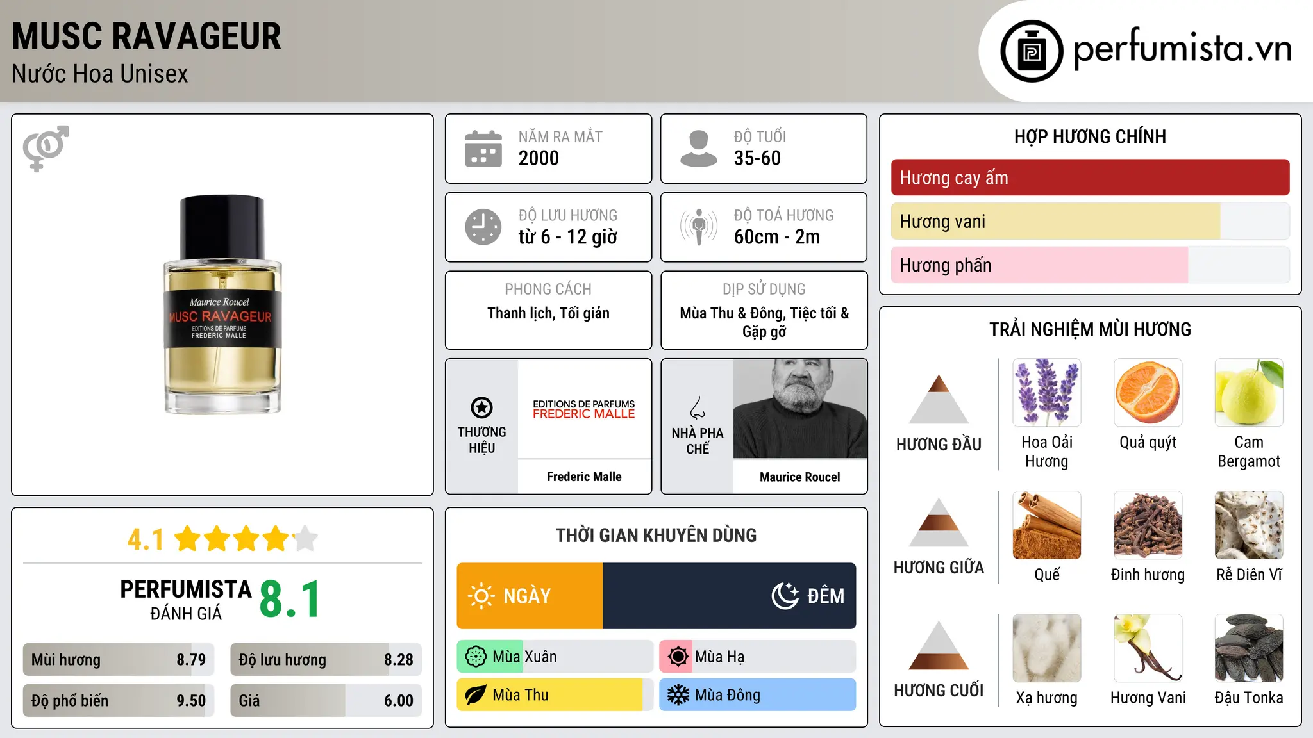Viewport: 1313px width, 738px height.
Task: Click the first gold rating star
Action: pyautogui.click(x=188, y=539)
